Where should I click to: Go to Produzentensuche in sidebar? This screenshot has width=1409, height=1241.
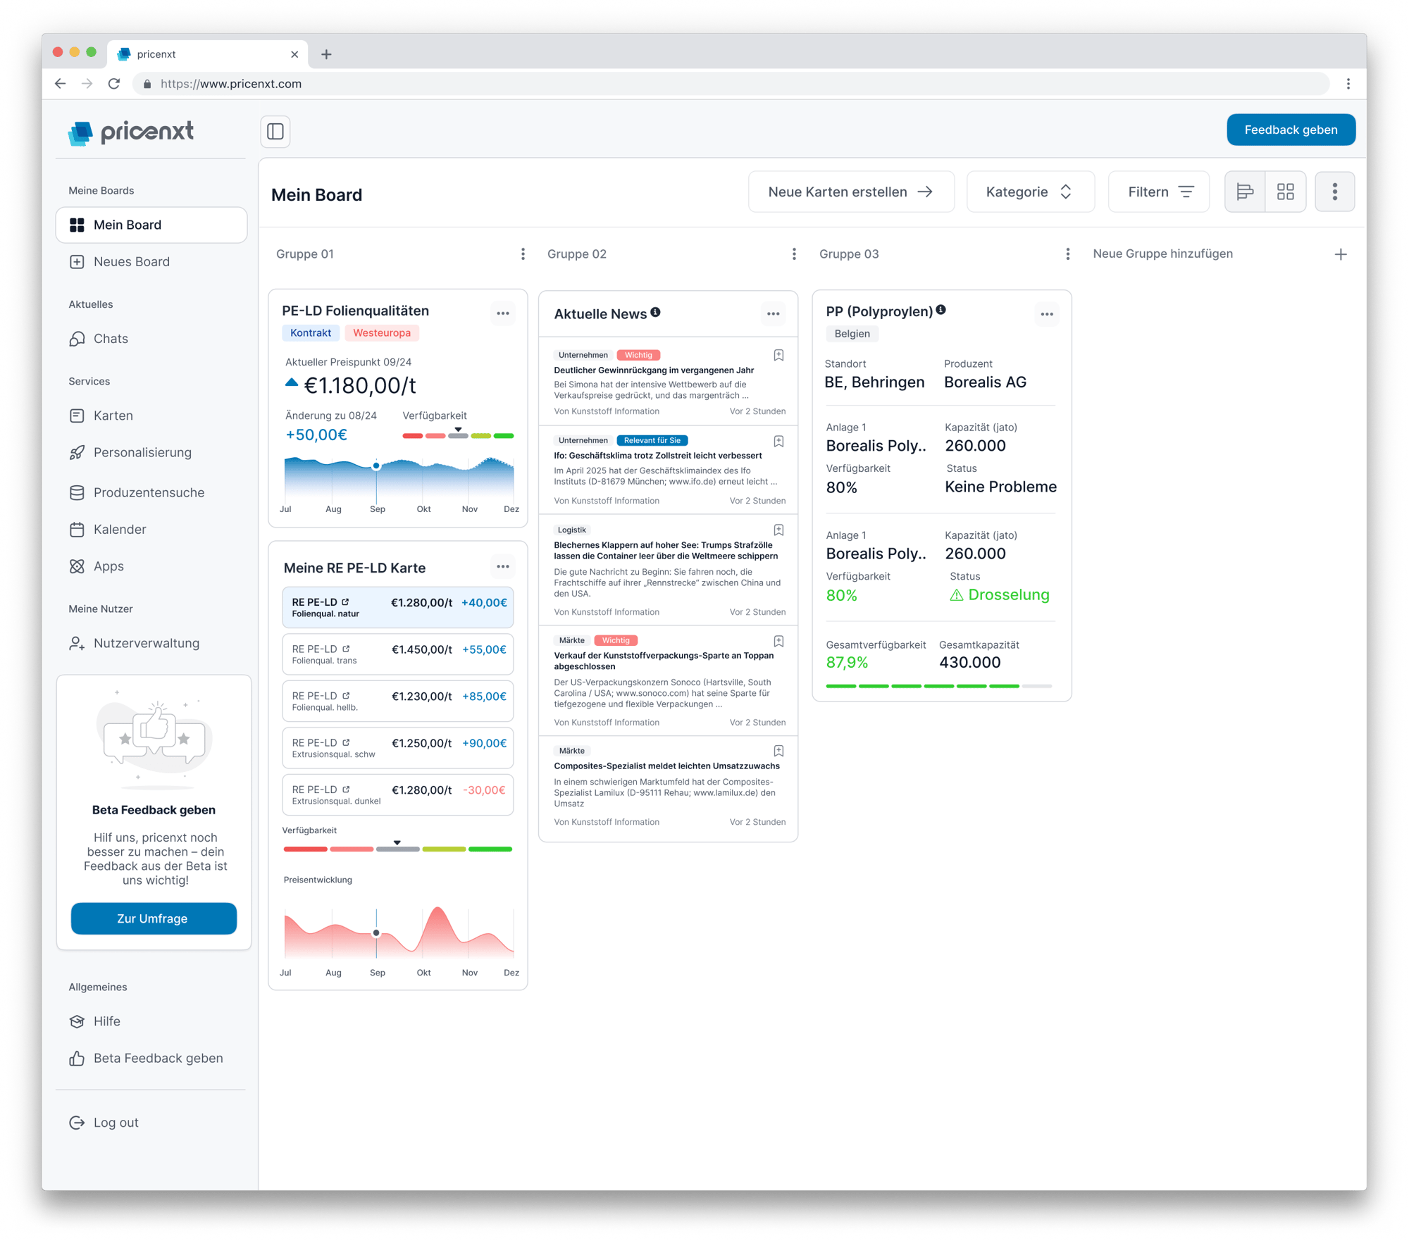pyautogui.click(x=149, y=492)
